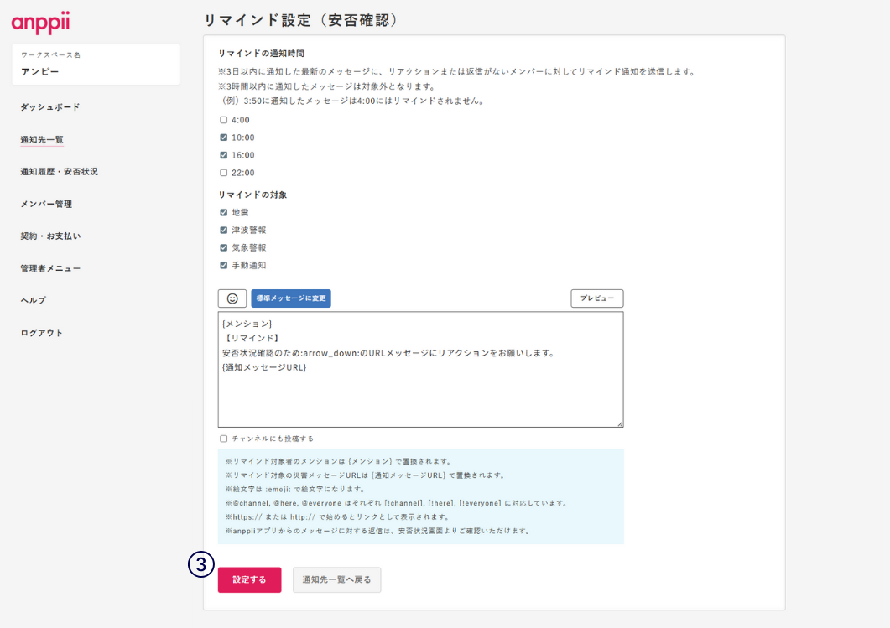
Task: Uncheck the 気象警報 target
Action: pos(224,247)
